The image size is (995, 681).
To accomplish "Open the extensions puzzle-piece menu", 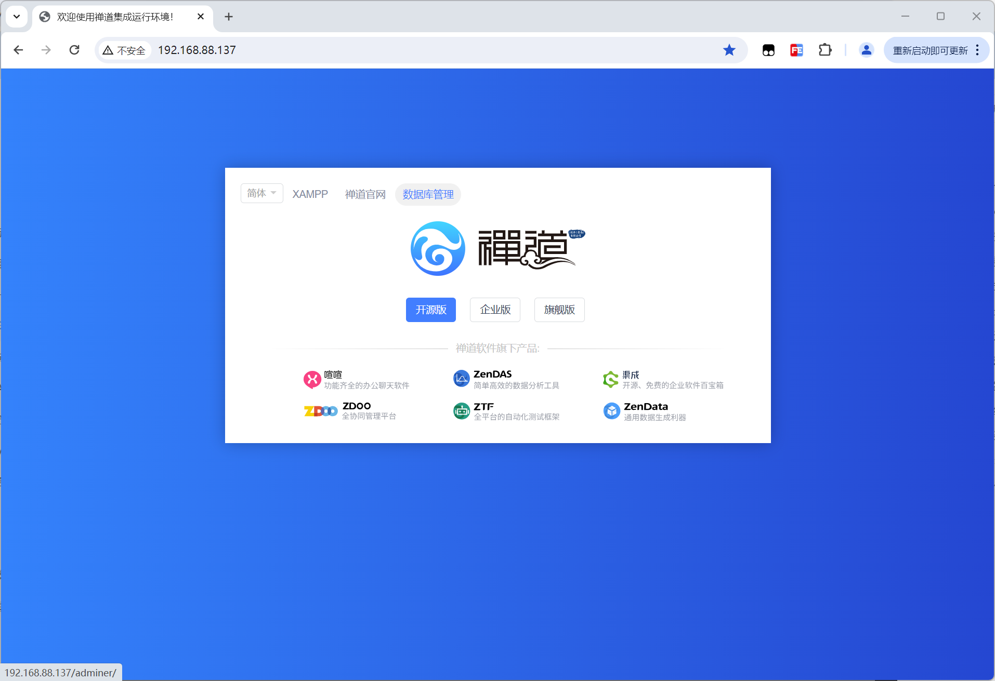I will coord(824,50).
